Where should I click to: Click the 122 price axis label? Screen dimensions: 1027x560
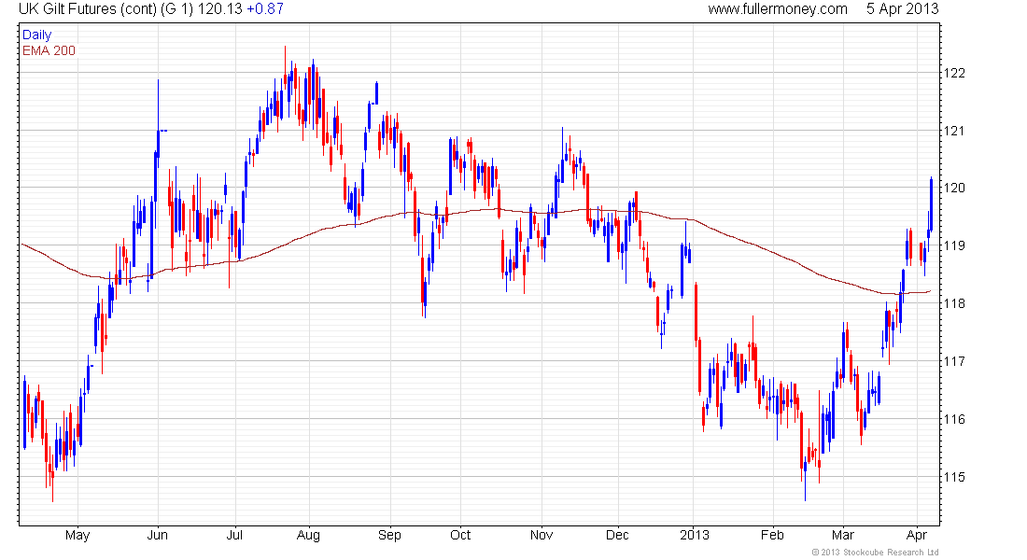954,73
